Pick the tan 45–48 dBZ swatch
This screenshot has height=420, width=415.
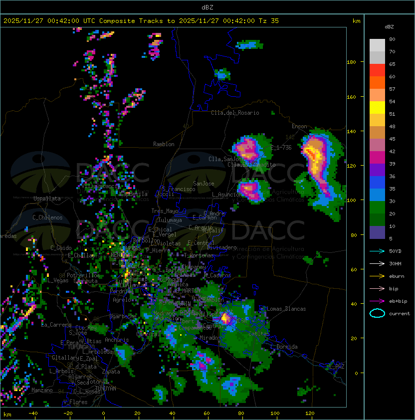tap(377, 133)
